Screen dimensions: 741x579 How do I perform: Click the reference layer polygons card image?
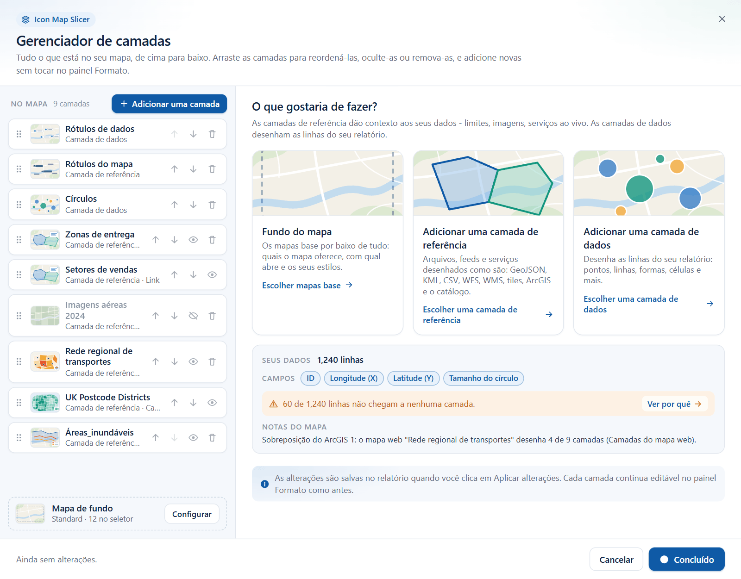click(488, 183)
